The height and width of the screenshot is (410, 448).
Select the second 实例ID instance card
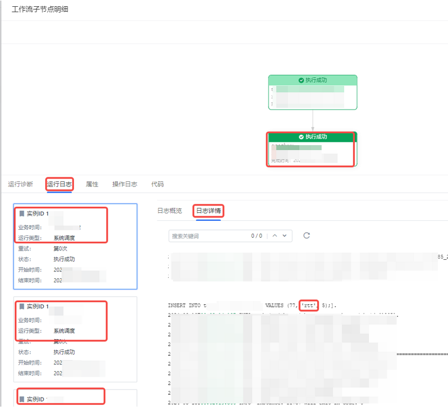coord(75,339)
